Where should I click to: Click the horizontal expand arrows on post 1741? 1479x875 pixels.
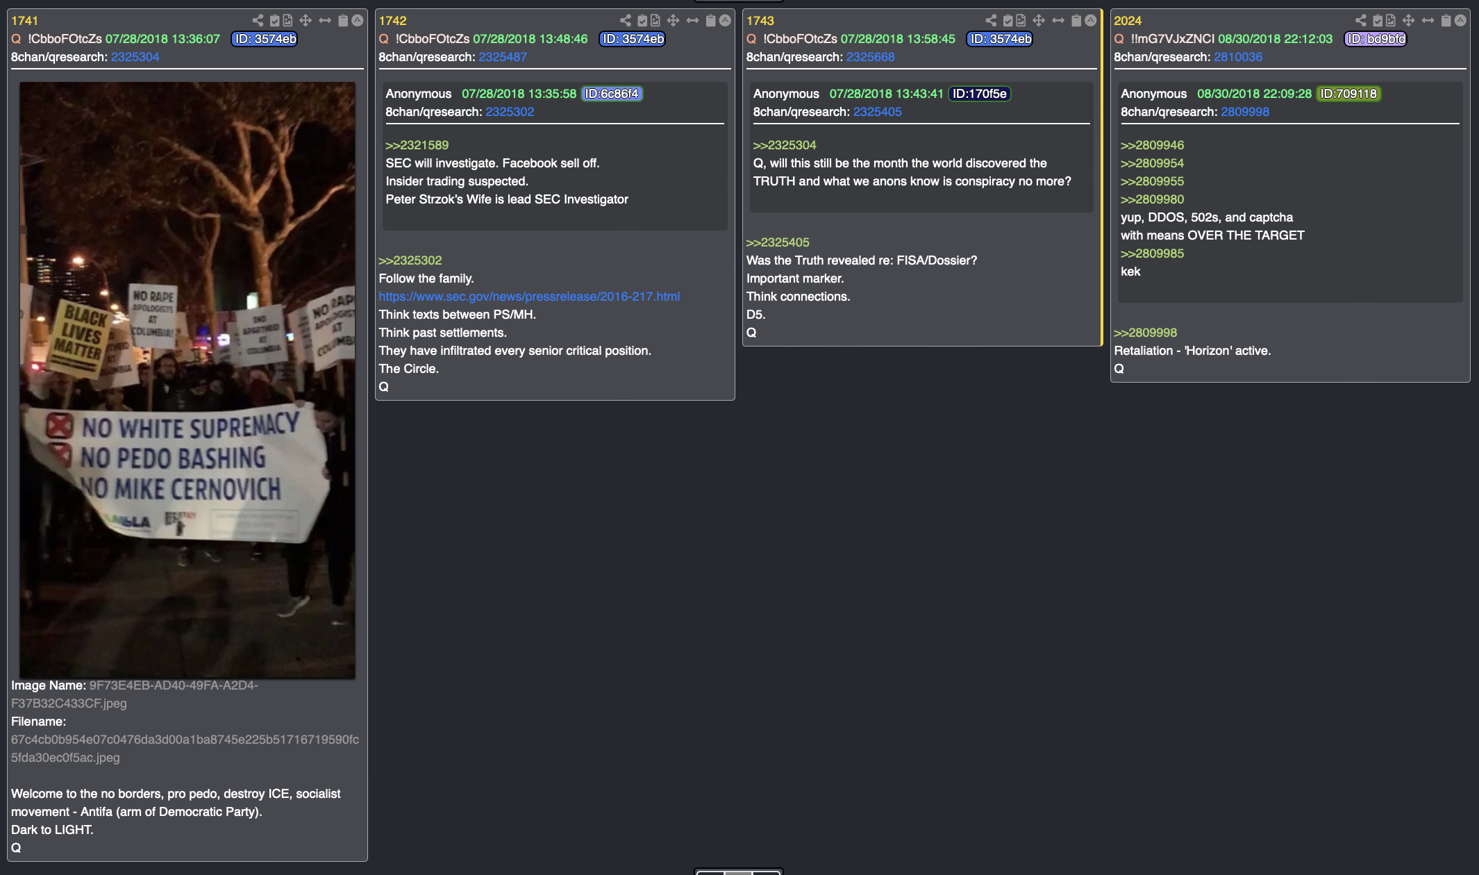coord(325,21)
